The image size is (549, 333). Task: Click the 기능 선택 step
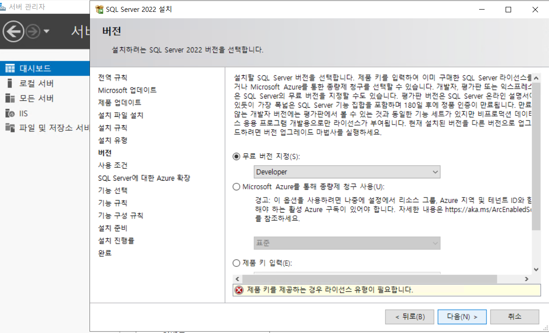[112, 190]
